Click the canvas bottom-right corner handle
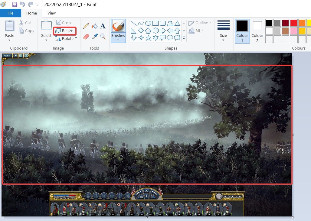 (293, 217)
